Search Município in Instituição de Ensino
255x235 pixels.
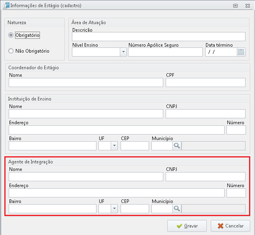177,146
